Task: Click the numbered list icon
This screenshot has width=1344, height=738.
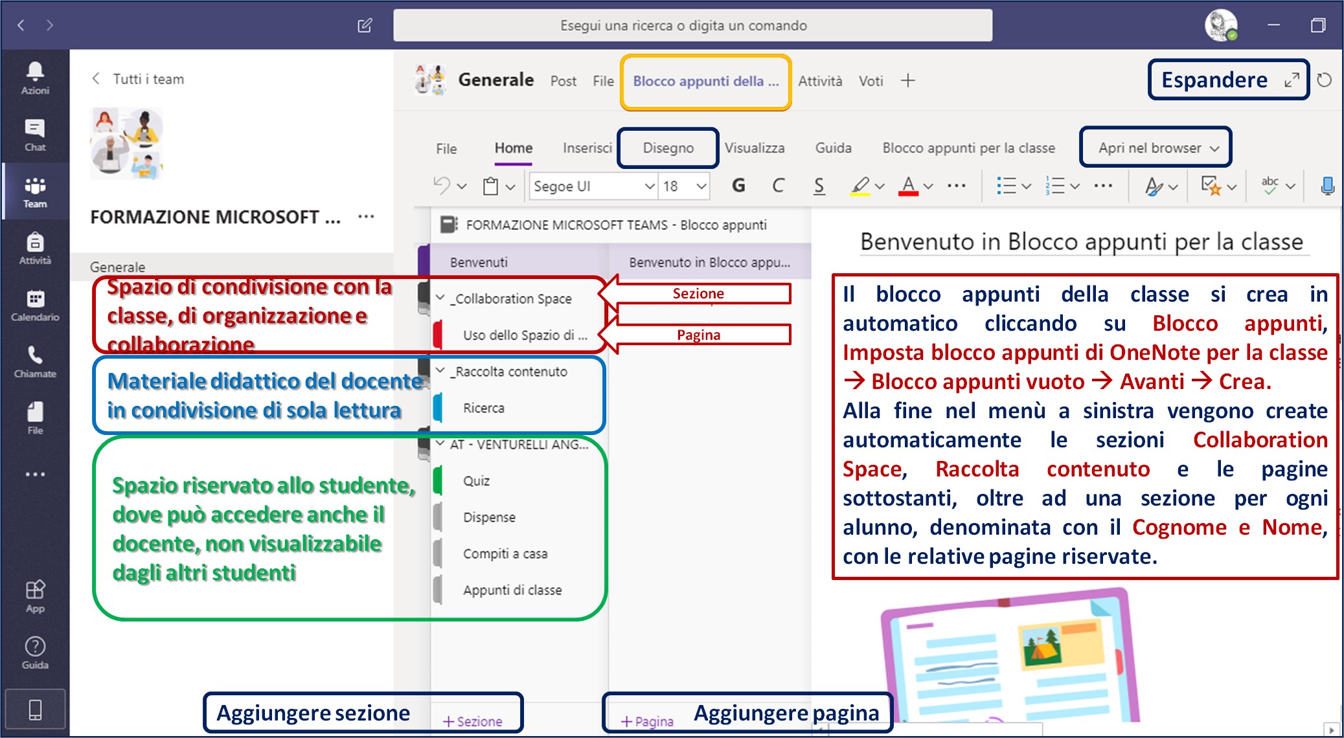Action: click(x=1055, y=186)
